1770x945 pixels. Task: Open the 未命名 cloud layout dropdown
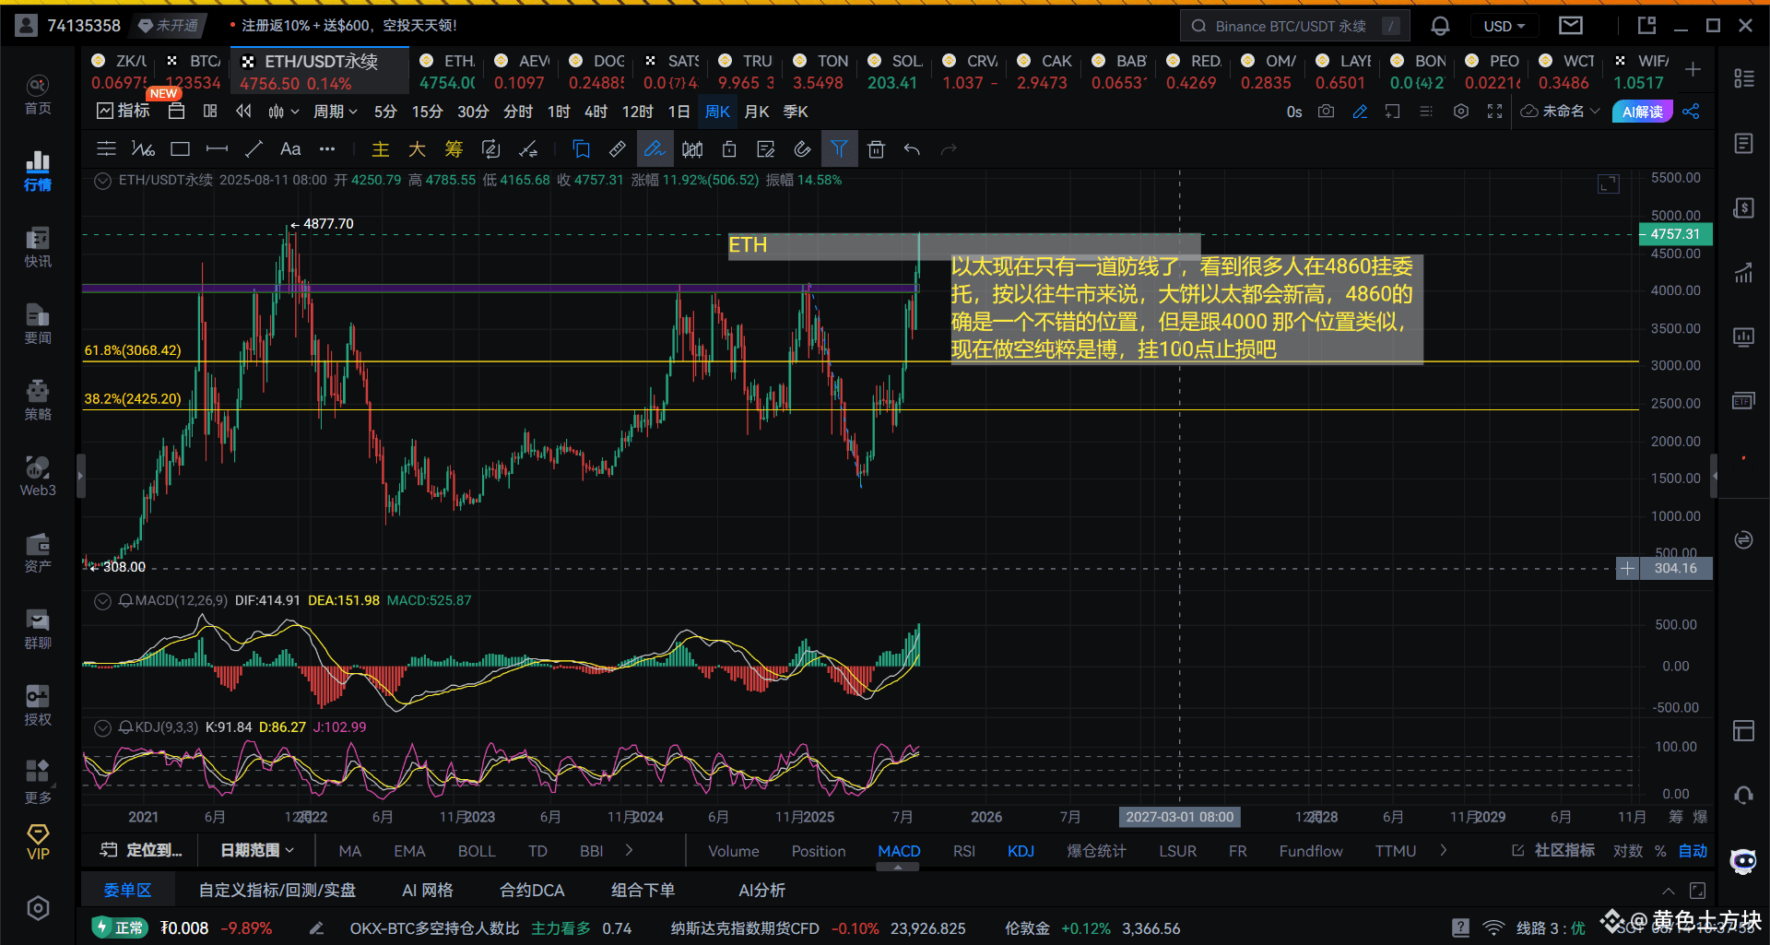pyautogui.click(x=1560, y=112)
